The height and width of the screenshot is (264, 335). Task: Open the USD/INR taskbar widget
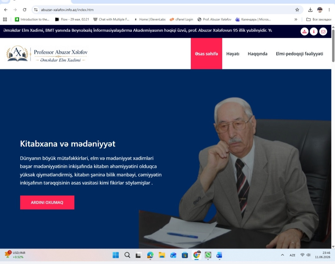pos(16,255)
